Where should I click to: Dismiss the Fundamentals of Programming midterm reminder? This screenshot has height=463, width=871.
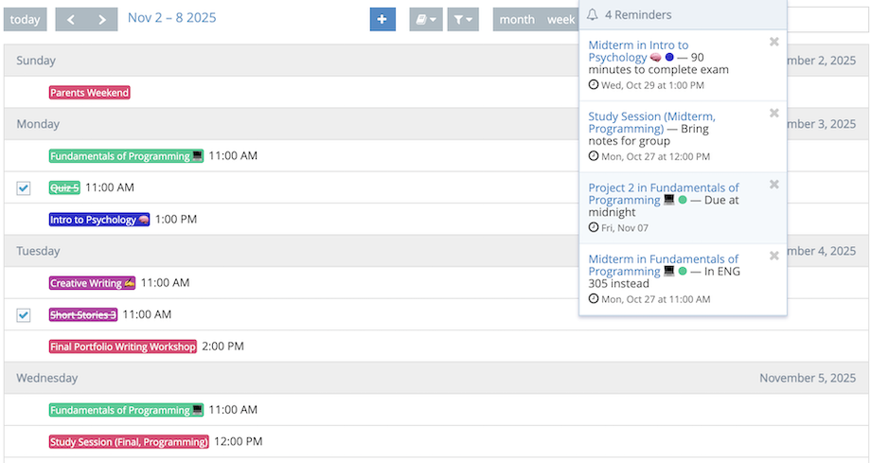774,256
